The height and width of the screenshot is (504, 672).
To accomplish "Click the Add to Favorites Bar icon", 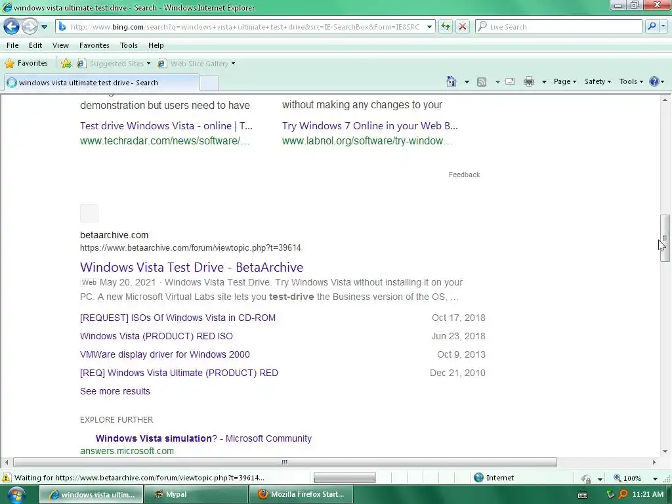I will pyautogui.click(x=66, y=64).
